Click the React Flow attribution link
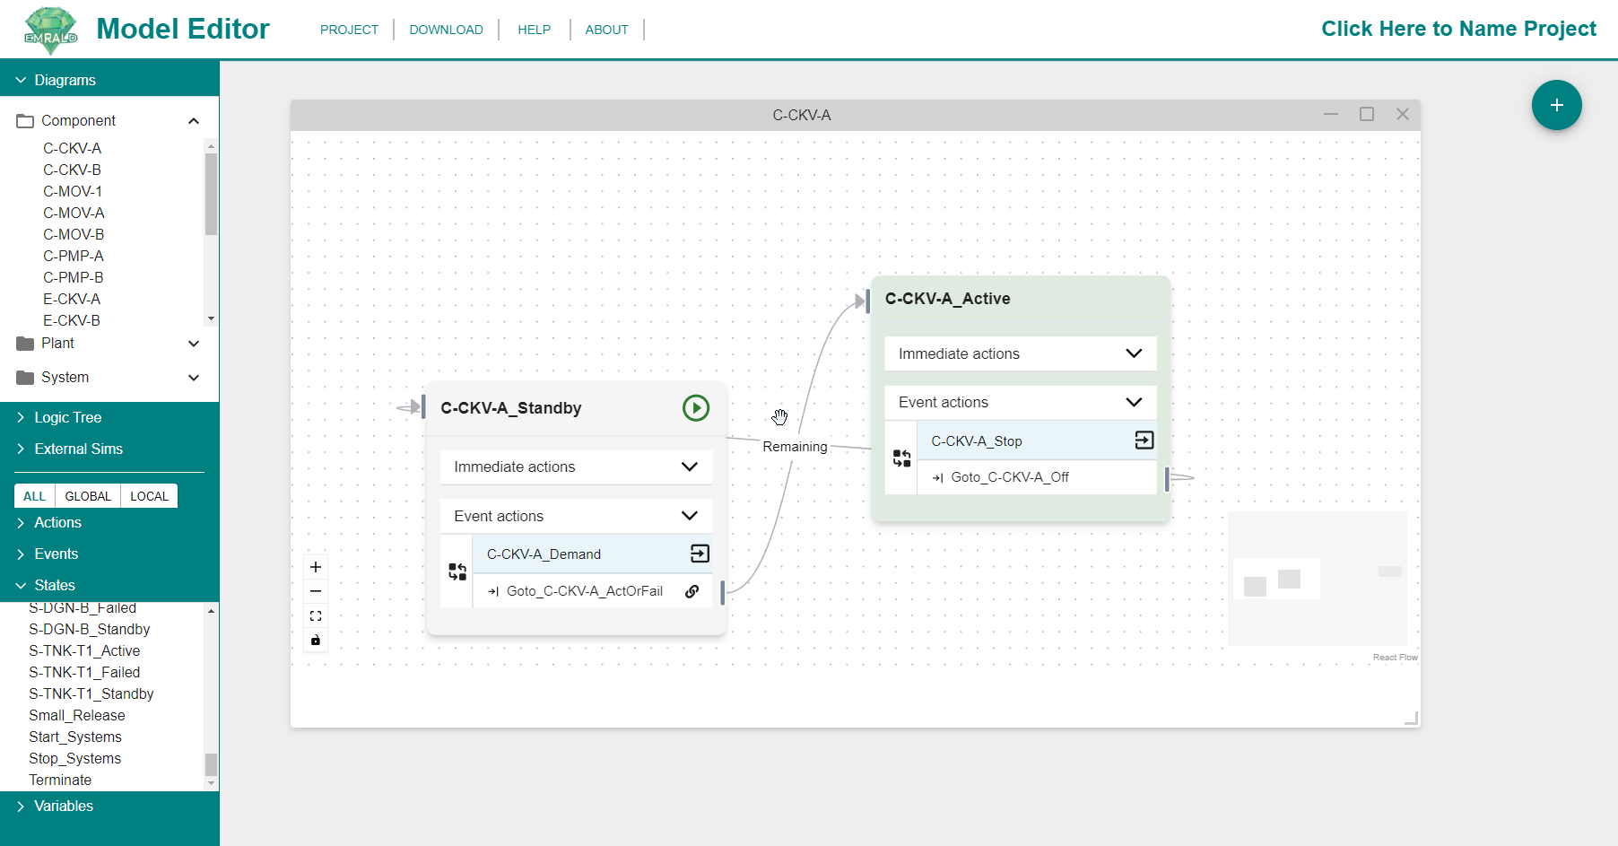1618x846 pixels. point(1395,658)
